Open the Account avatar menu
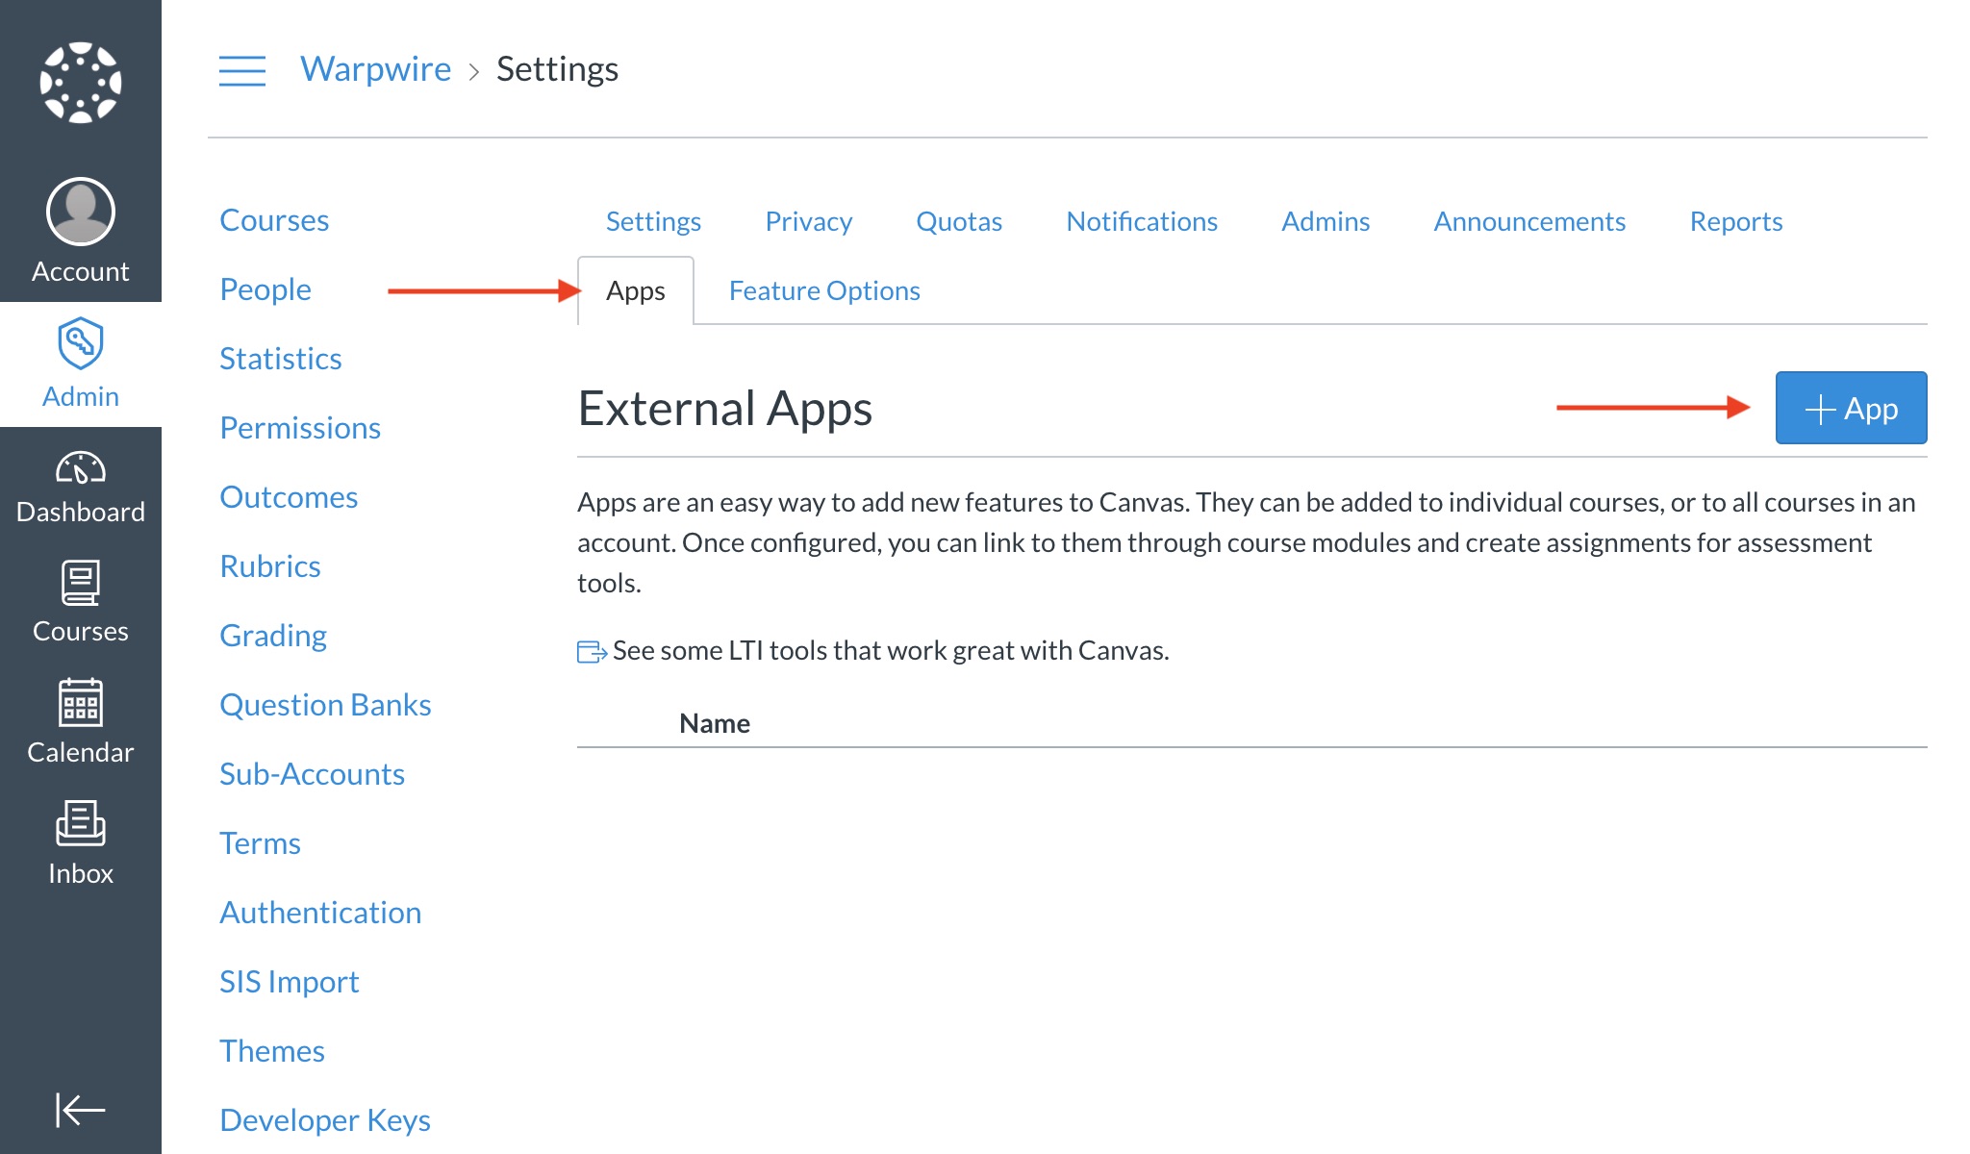The width and height of the screenshot is (1970, 1154). [81, 212]
